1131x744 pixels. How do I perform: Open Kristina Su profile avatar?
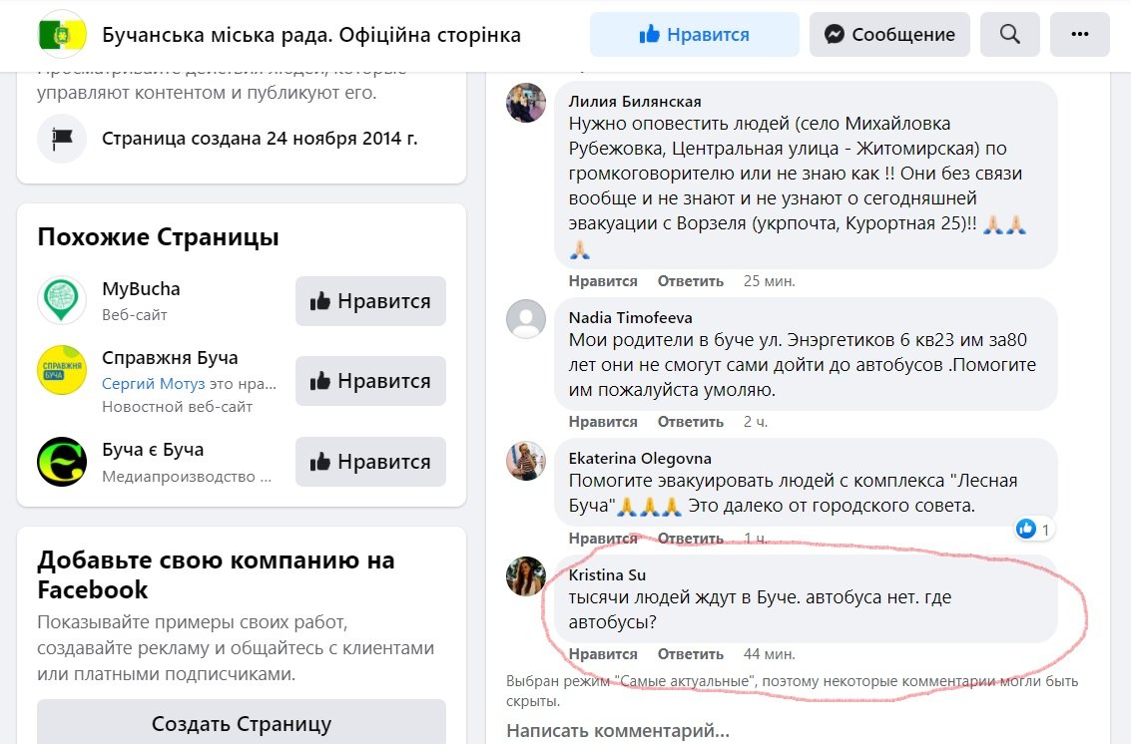(x=526, y=576)
